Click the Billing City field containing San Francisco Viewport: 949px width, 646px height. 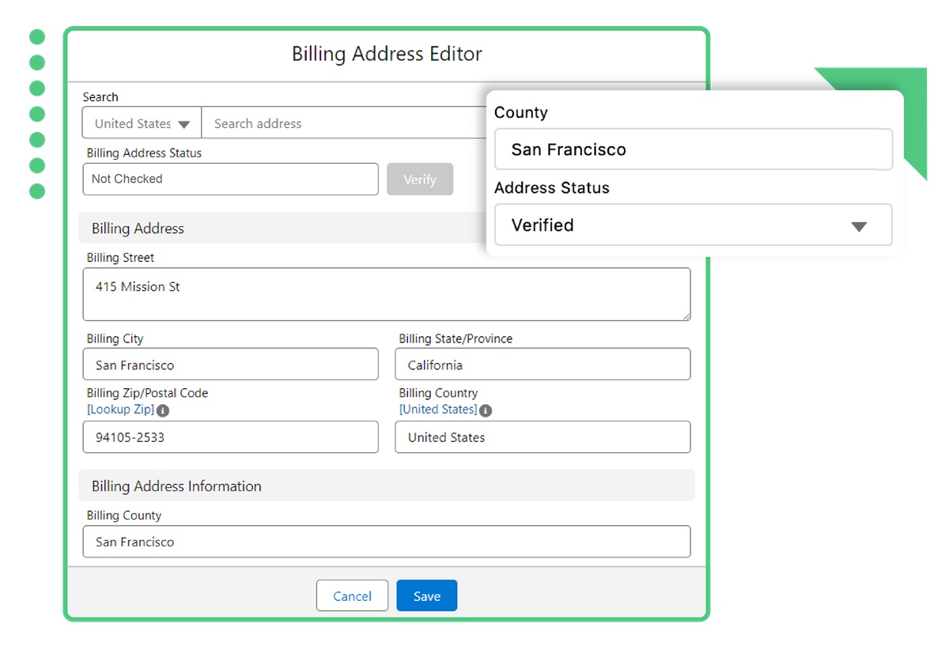click(x=230, y=365)
